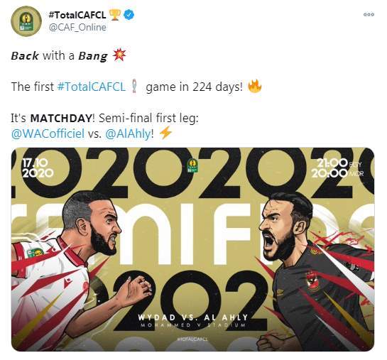Open the #TotalCAFCL display name profile
The image size is (387, 360).
point(77,15)
